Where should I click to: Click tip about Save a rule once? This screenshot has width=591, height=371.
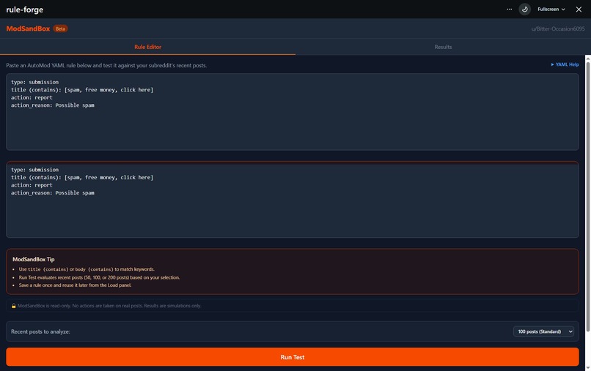click(x=75, y=285)
